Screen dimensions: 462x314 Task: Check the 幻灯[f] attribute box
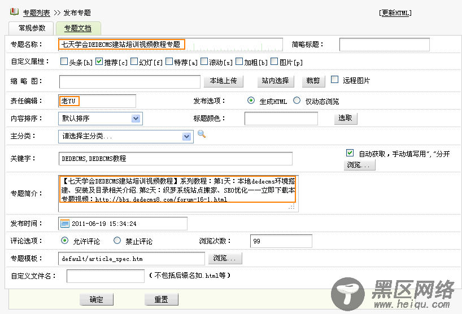click(134, 61)
